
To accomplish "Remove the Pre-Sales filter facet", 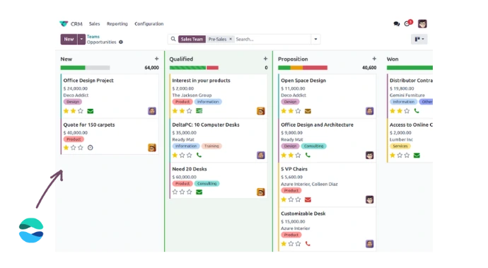I will coord(231,39).
